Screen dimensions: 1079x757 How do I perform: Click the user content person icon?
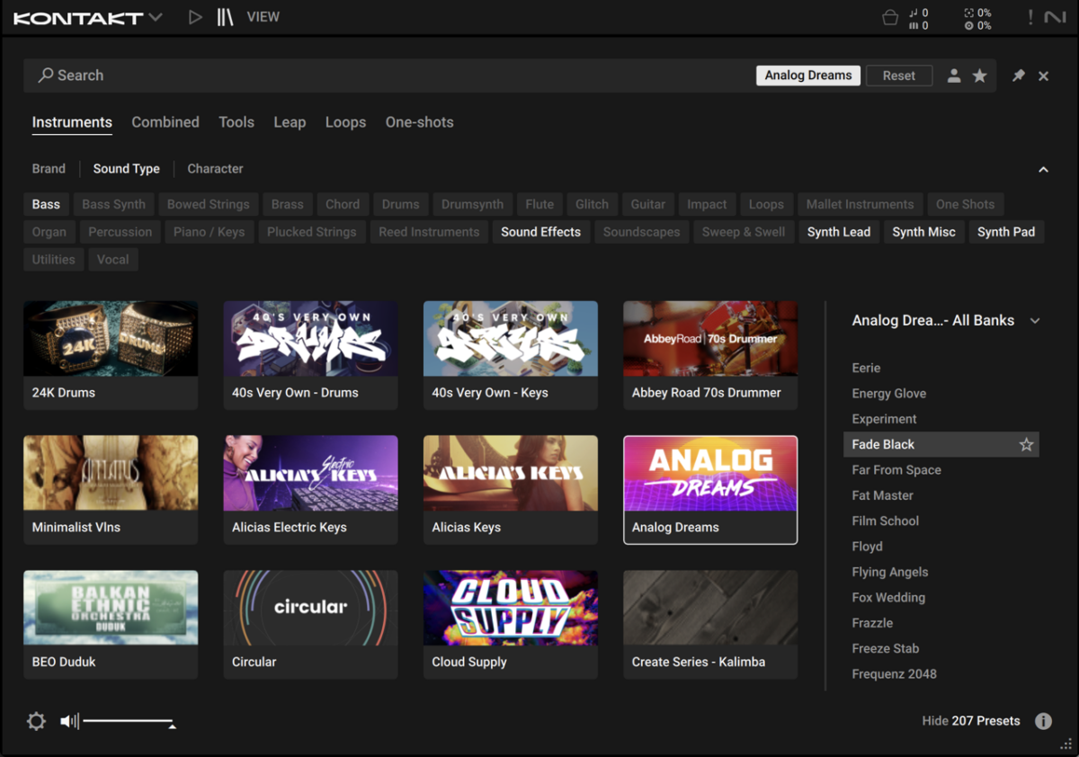954,76
